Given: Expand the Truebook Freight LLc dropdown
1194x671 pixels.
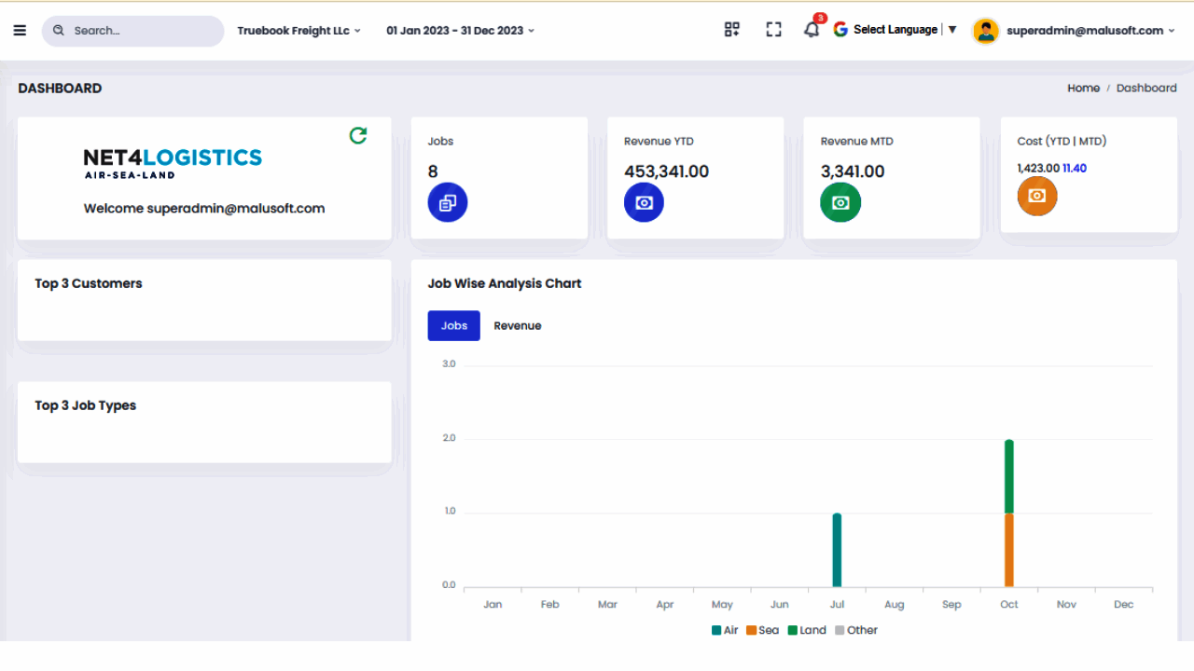Looking at the screenshot, I should (298, 31).
